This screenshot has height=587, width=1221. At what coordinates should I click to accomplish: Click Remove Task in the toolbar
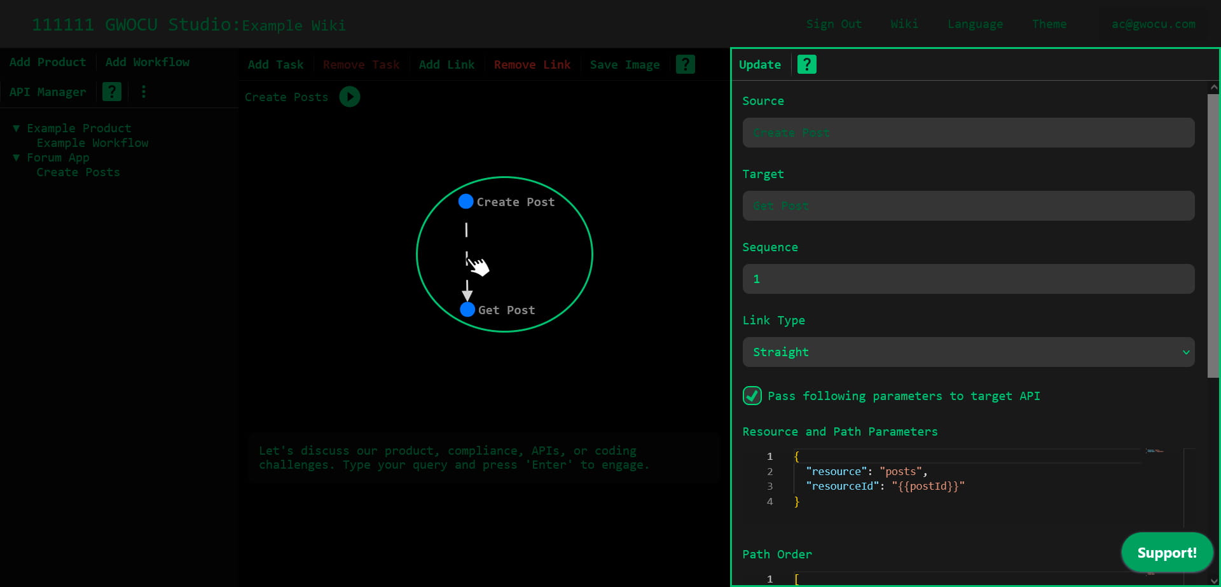pyautogui.click(x=361, y=65)
